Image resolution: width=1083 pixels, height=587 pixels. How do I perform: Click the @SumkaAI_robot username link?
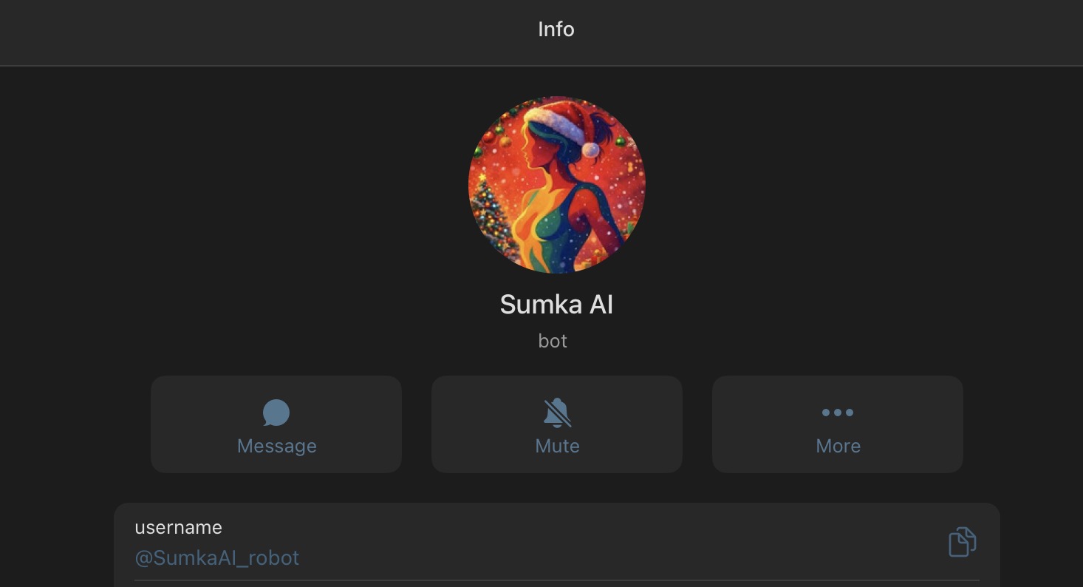[x=217, y=557]
